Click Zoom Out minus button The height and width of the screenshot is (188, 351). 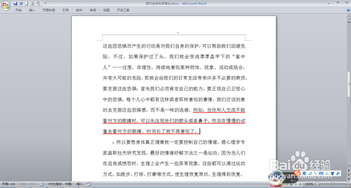coord(318,184)
